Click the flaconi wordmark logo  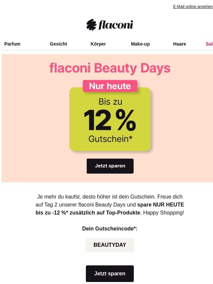point(116,25)
